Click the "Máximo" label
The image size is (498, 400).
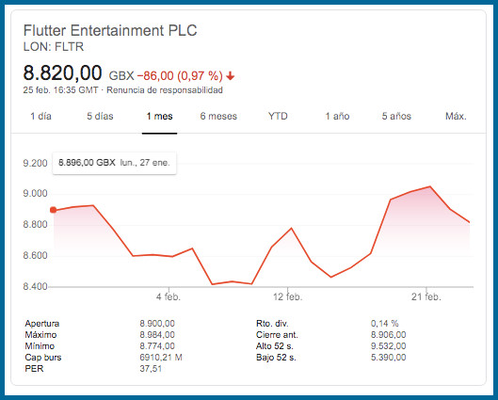pos(40,335)
